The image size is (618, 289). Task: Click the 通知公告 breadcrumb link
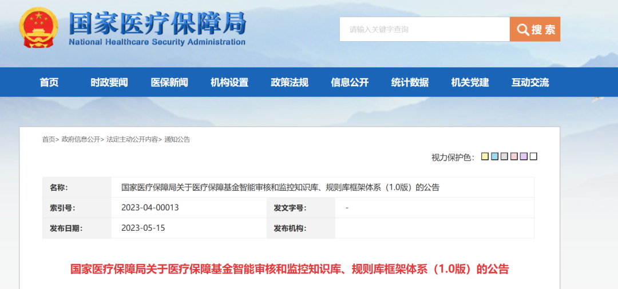click(177, 139)
